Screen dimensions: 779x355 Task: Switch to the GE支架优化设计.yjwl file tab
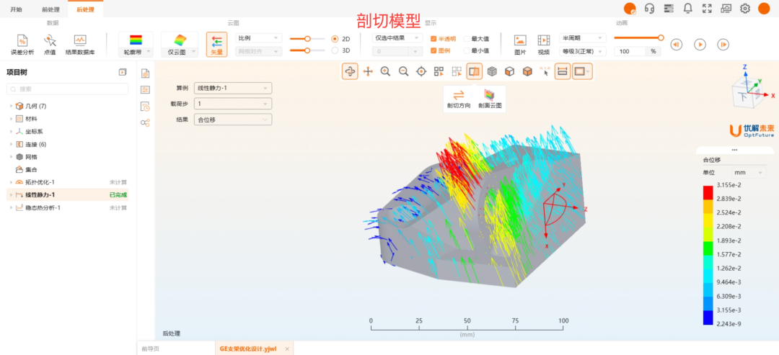(x=249, y=349)
